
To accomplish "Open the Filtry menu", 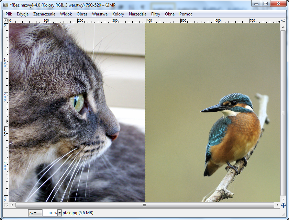I will pyautogui.click(x=156, y=14).
